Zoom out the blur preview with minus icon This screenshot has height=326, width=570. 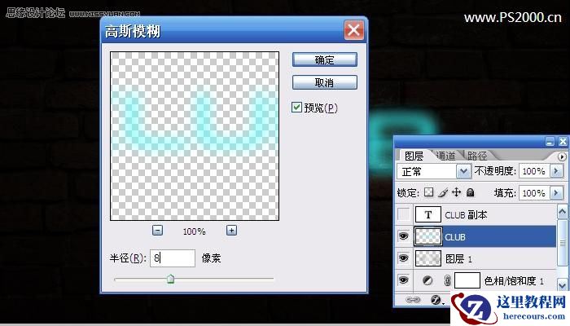pyautogui.click(x=157, y=231)
